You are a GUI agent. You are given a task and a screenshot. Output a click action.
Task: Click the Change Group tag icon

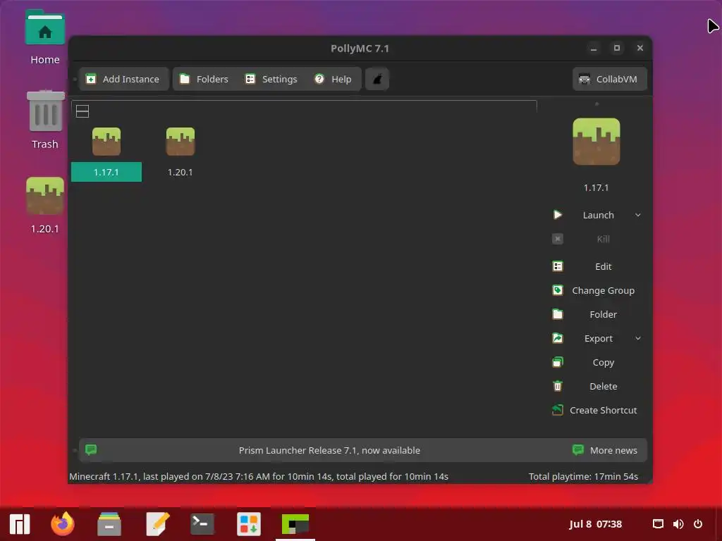tap(558, 290)
